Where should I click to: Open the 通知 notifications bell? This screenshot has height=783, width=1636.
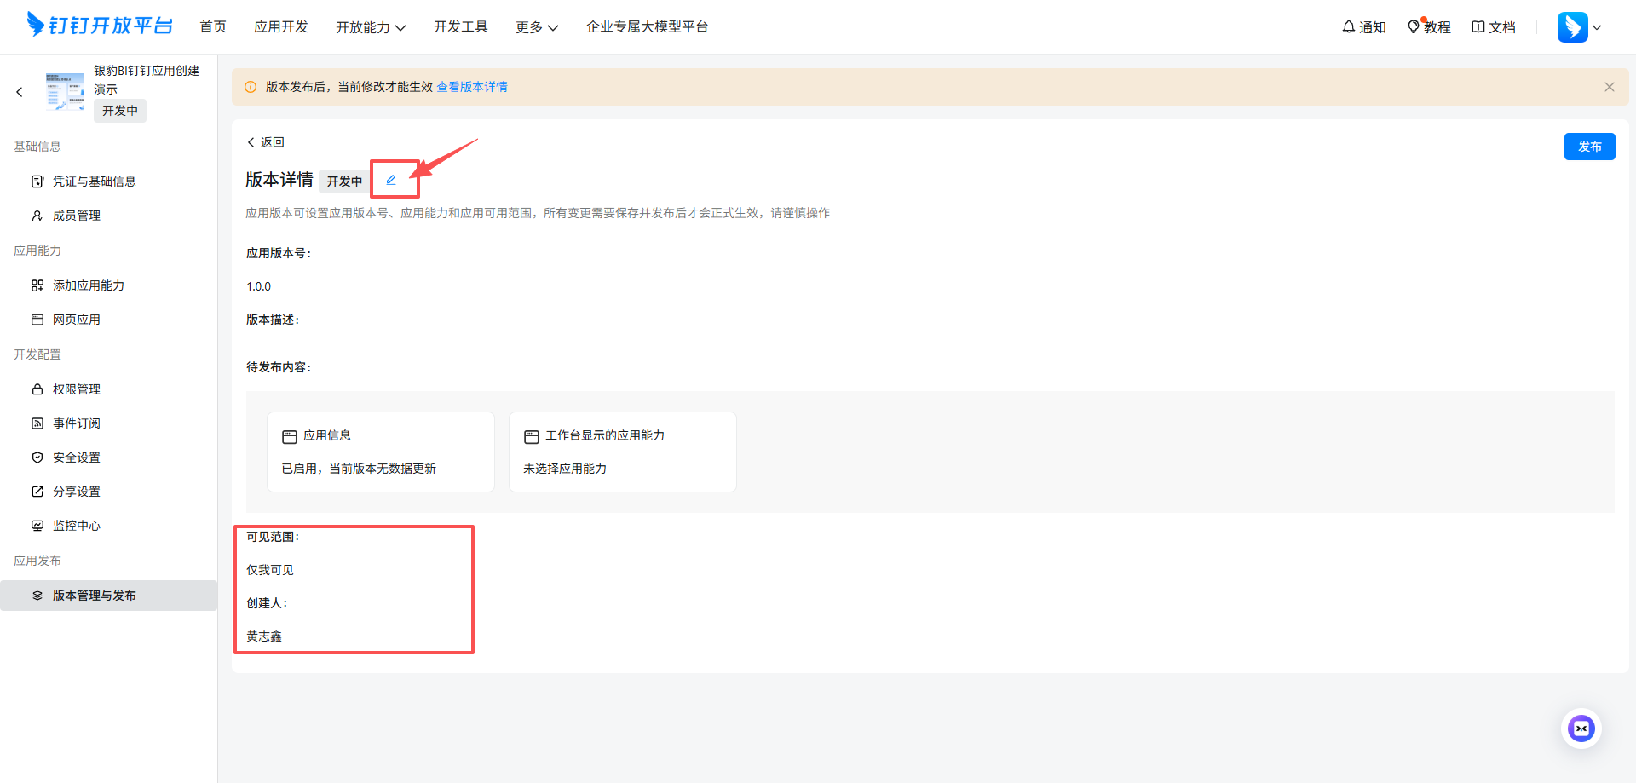1363,26
